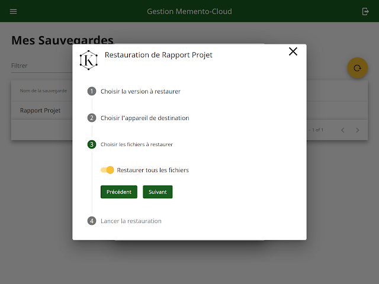Image resolution: width=379 pixels, height=284 pixels.
Task: Click the green step 3 circle
Action: (x=92, y=144)
